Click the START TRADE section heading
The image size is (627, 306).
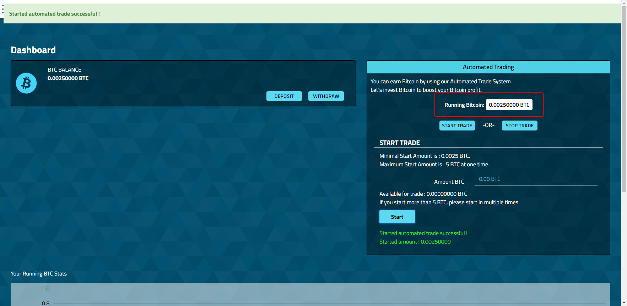(x=400, y=143)
